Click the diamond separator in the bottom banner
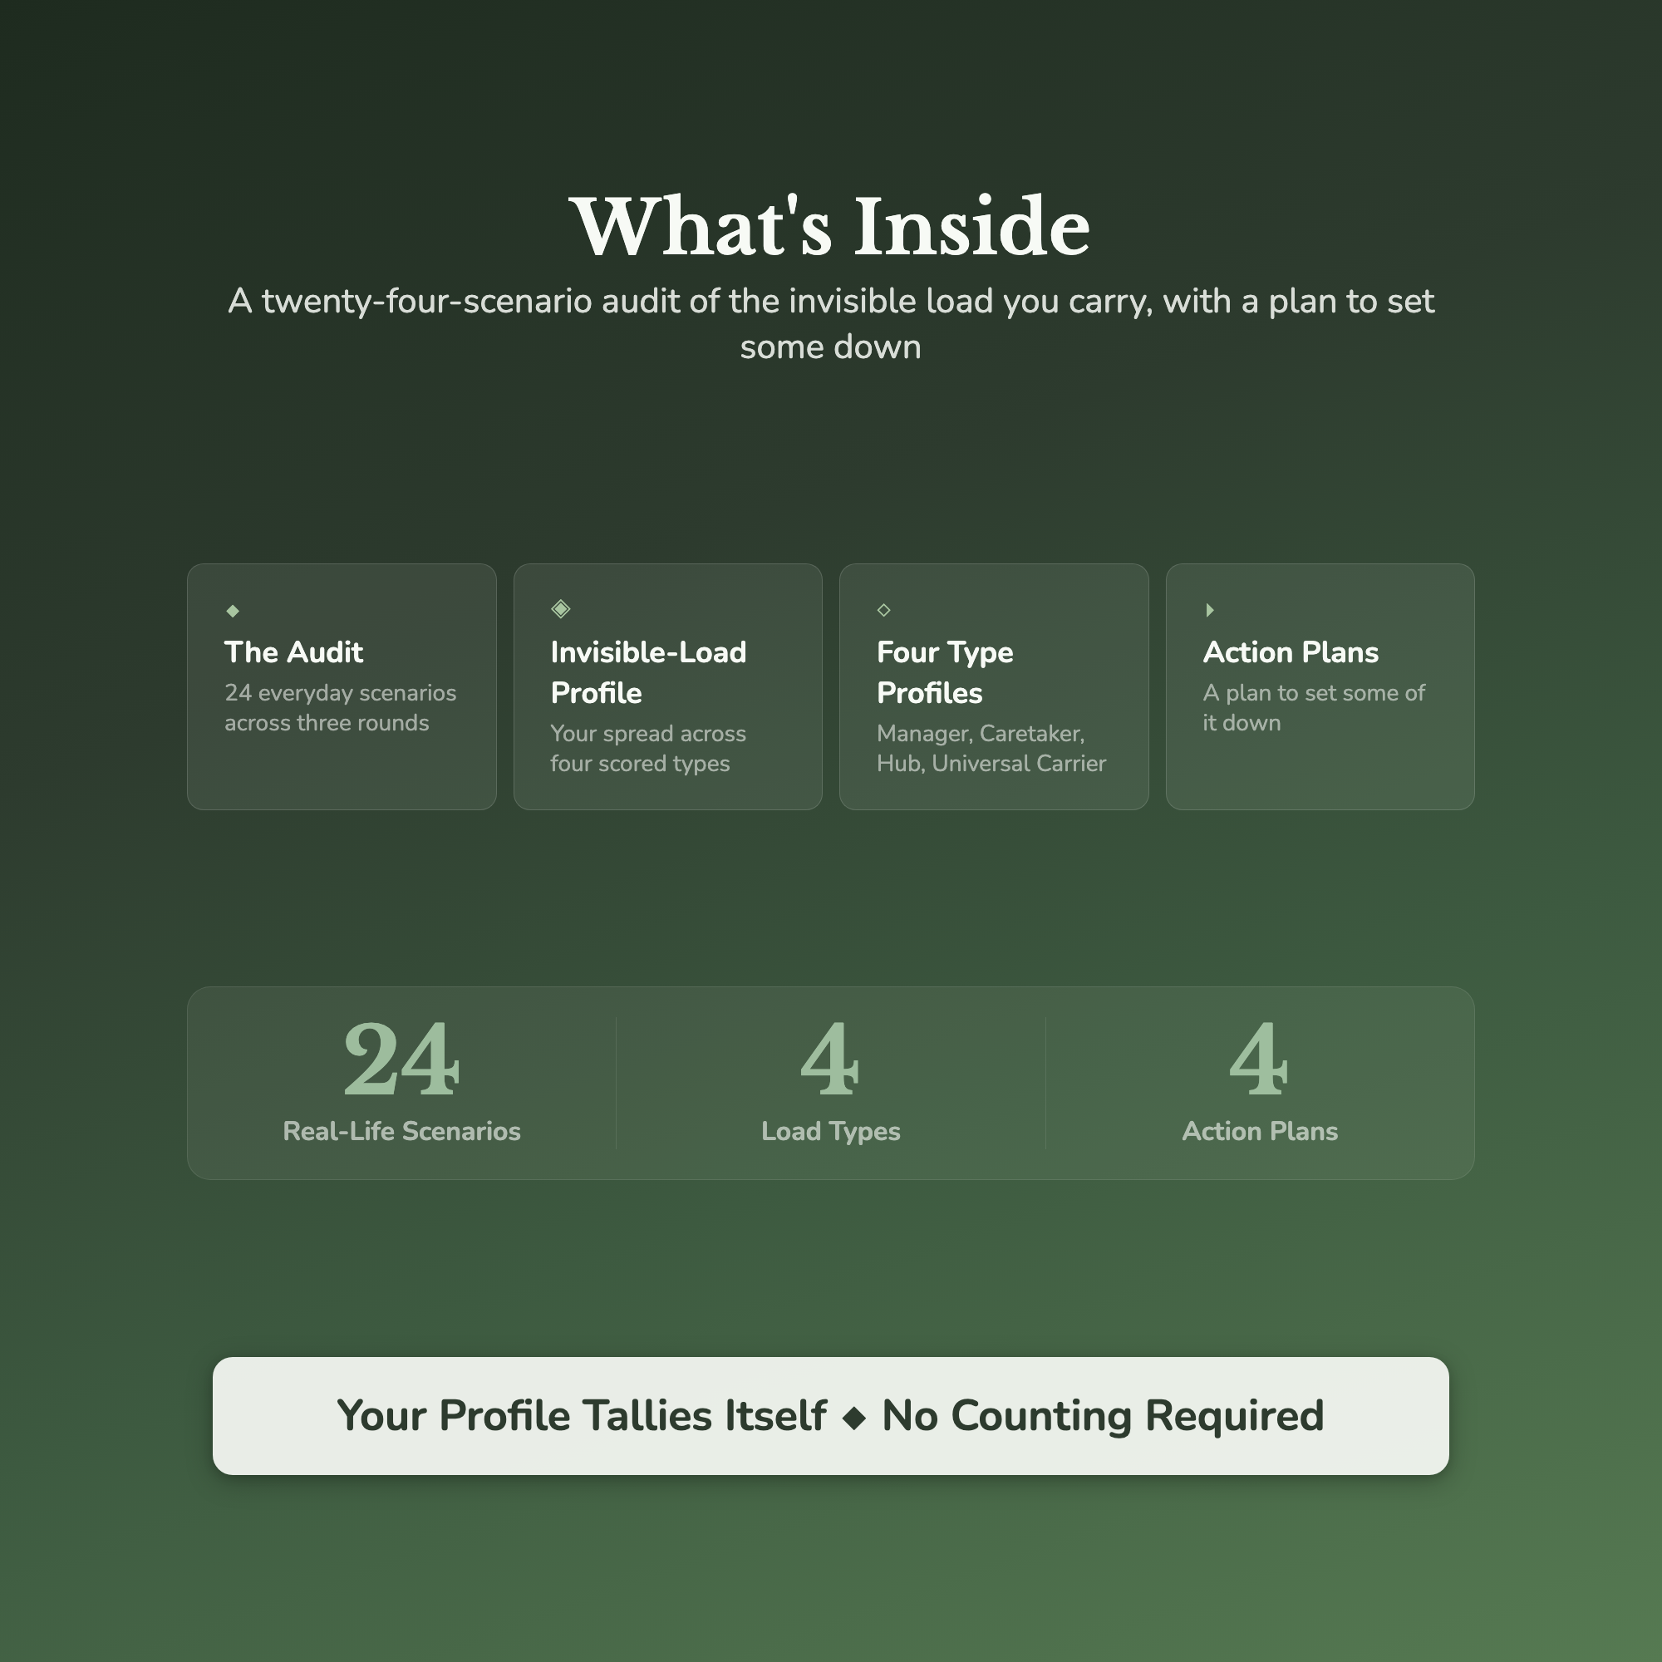This screenshot has width=1662, height=1662. [x=854, y=1418]
